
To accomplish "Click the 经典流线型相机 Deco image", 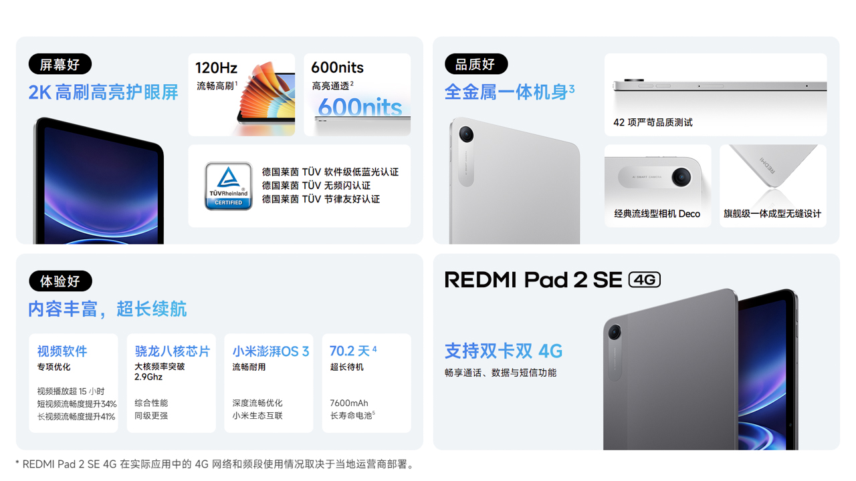I will pos(658,186).
